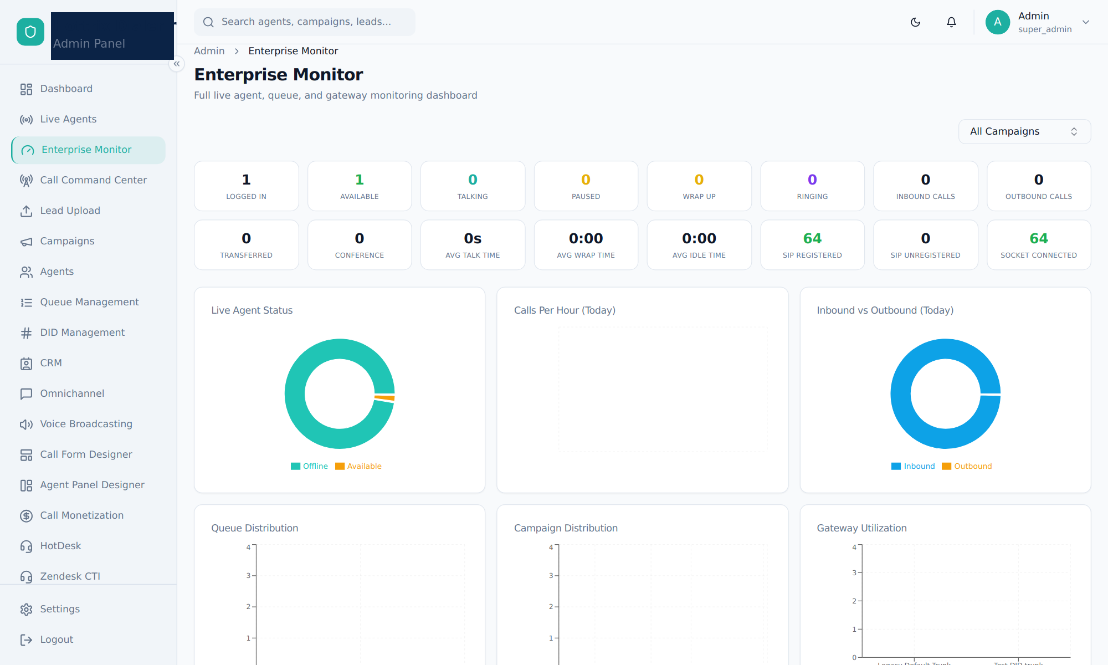The image size is (1108, 665).
Task: Open notifications bell
Action: (951, 22)
